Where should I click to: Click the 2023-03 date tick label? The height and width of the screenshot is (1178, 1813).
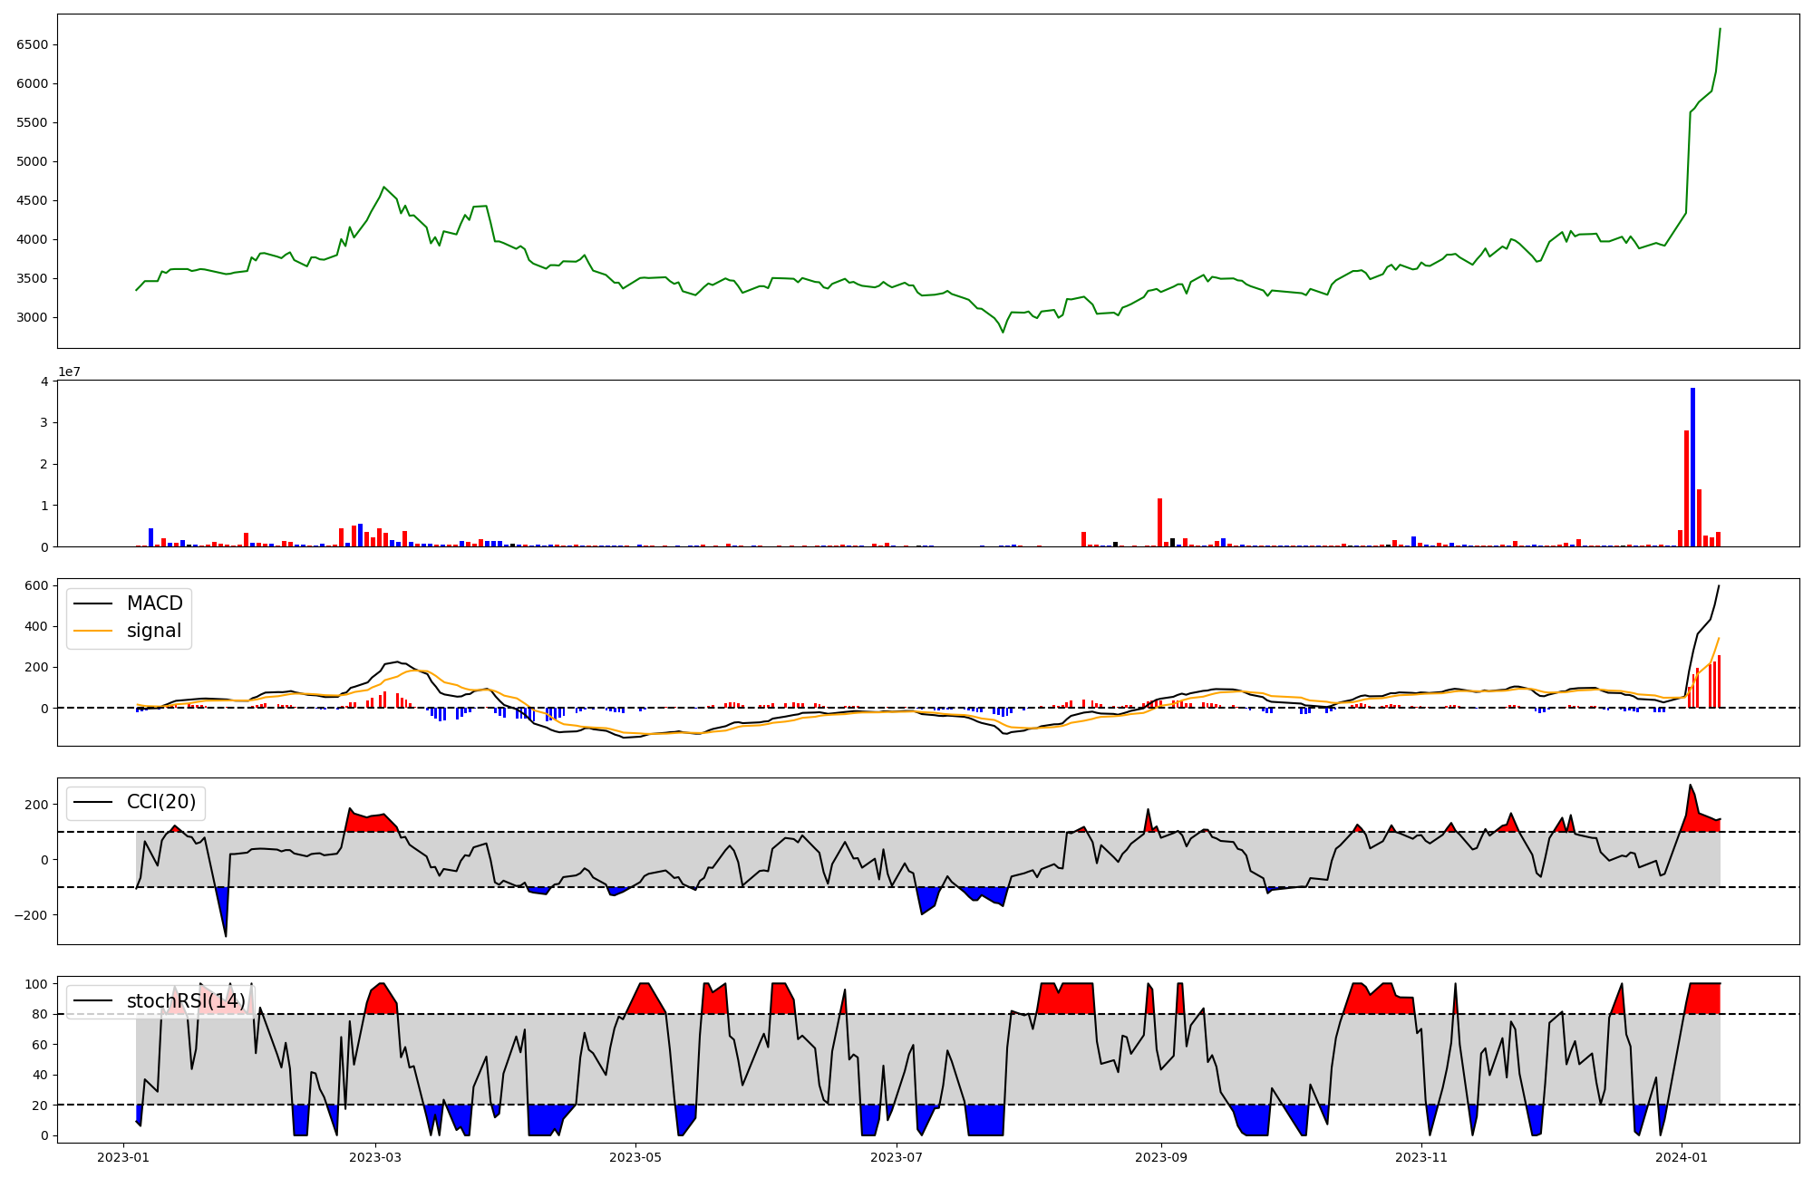(x=374, y=1157)
